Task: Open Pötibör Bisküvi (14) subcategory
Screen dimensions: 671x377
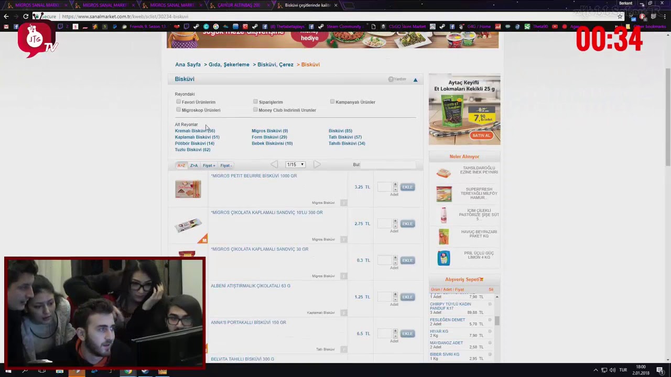Action: [x=194, y=143]
